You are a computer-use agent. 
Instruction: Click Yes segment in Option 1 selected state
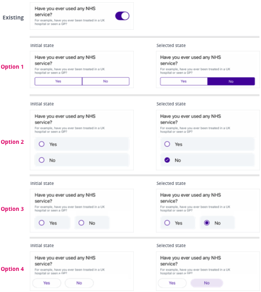point(184,81)
